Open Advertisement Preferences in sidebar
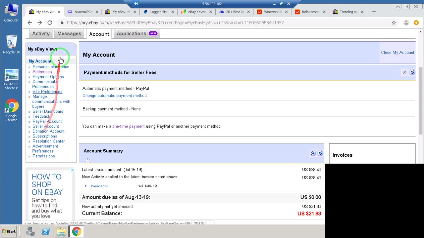The image size is (424, 238). tap(45, 148)
